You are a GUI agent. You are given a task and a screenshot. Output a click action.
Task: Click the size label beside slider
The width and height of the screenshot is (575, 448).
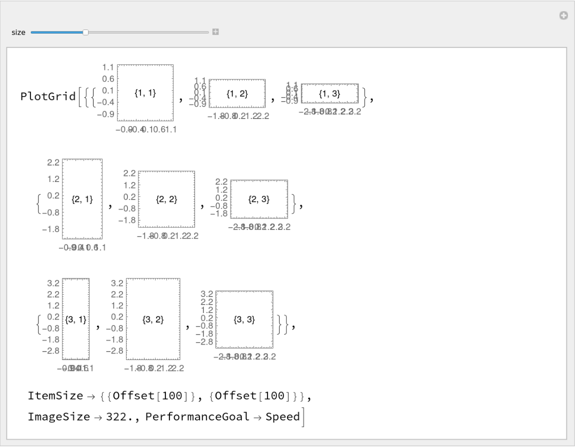click(x=18, y=32)
